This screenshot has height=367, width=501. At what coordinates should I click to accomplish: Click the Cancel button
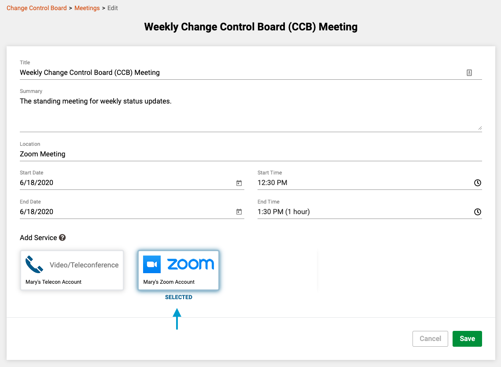pyautogui.click(x=430, y=338)
